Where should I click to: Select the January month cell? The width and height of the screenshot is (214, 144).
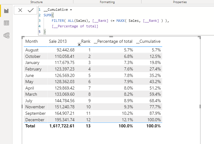[32, 63]
